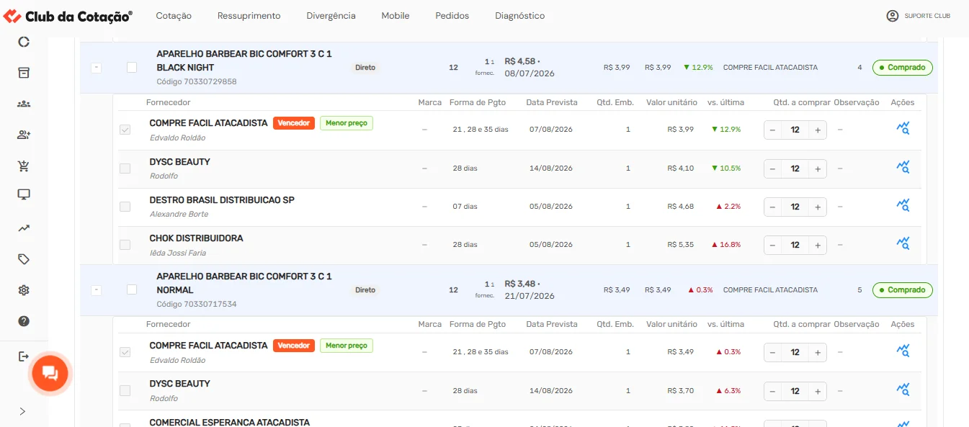Decrease quantity for DYSC BEAUTY R$ 3,70
Viewport: 969px width, 427px height.
tap(772, 391)
